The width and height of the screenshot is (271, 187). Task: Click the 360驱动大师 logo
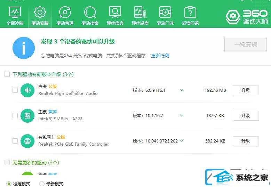247,17
